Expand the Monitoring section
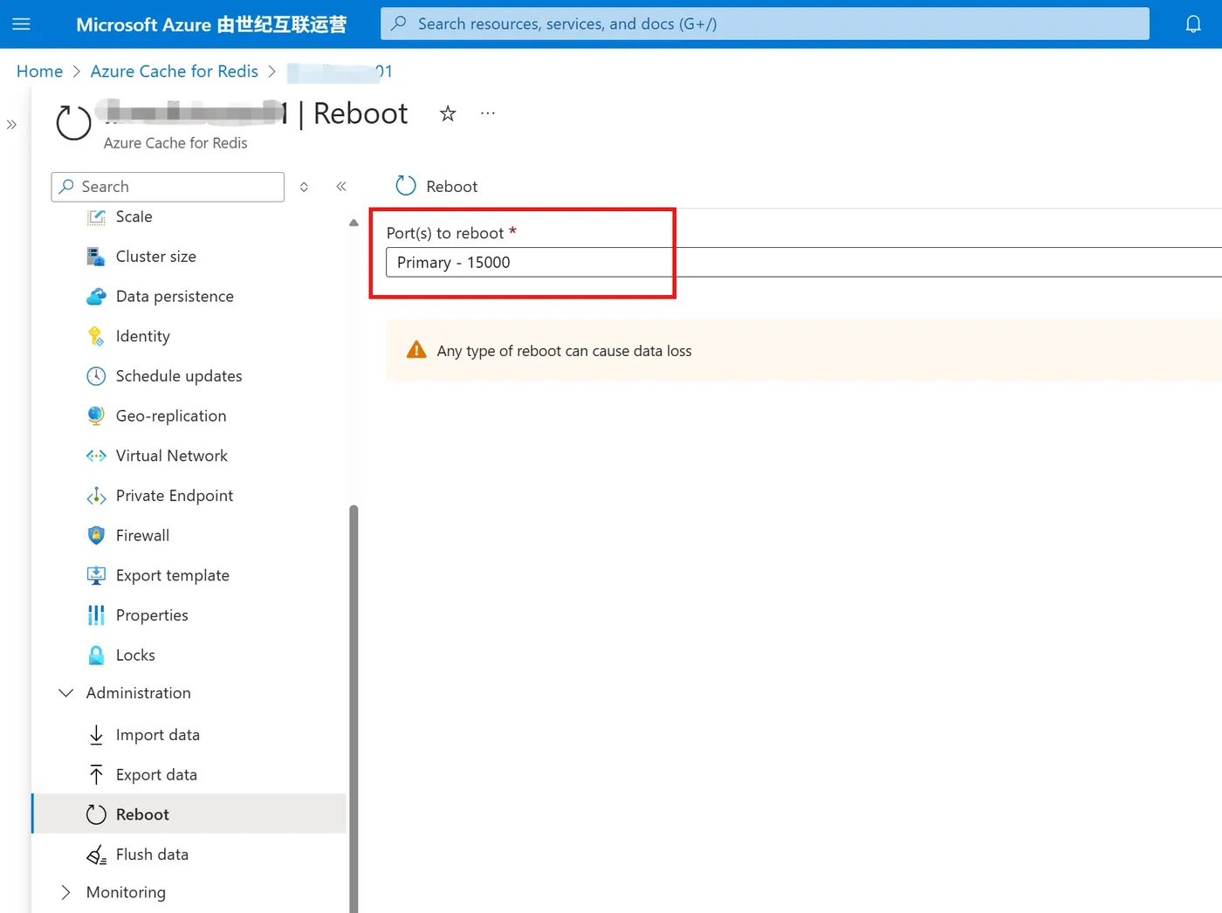This screenshot has width=1222, height=913. (x=65, y=892)
